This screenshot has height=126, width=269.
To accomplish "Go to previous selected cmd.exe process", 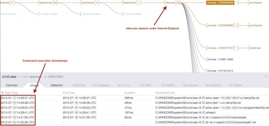I will (21, 77).
